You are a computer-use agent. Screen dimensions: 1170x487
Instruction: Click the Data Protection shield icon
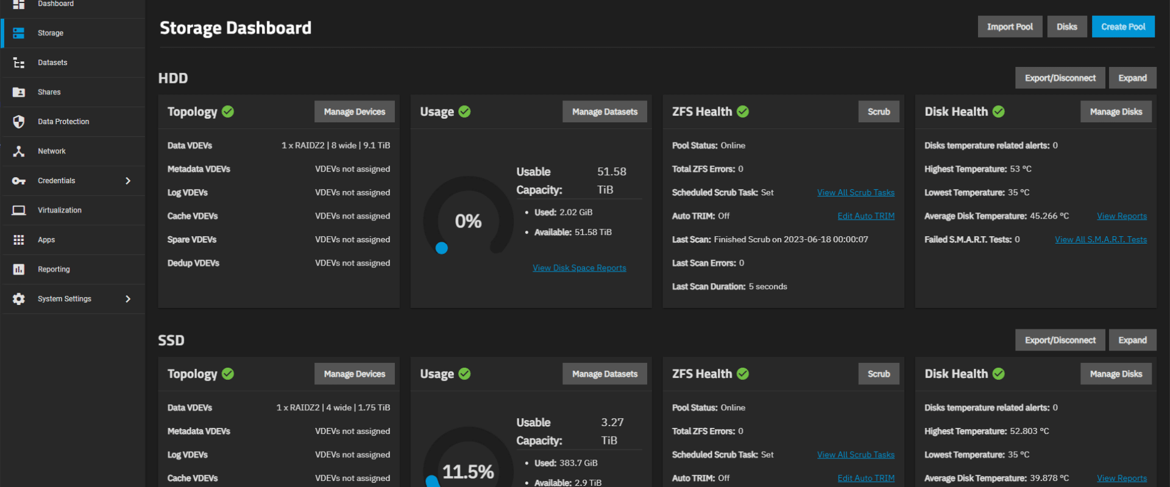pyautogui.click(x=19, y=122)
